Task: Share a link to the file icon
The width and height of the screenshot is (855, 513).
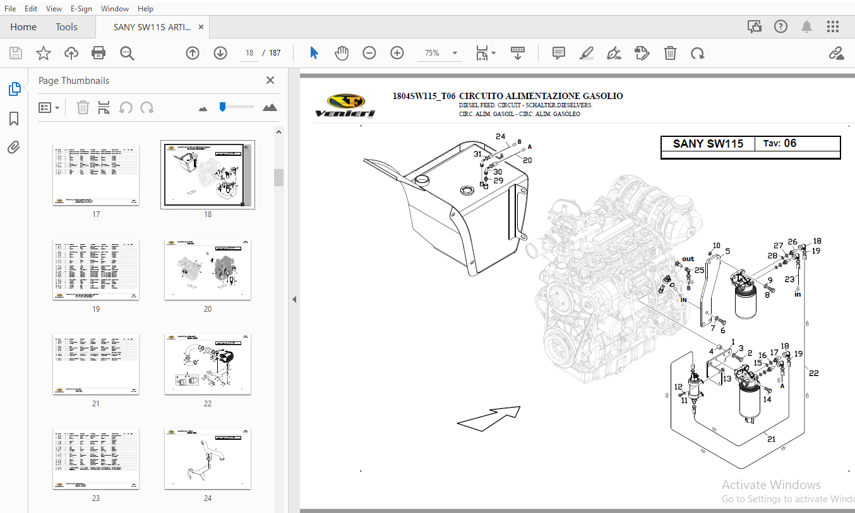Action: (837, 53)
